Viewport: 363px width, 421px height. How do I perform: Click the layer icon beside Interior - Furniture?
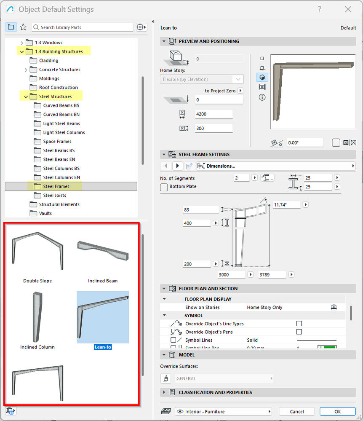(x=166, y=411)
